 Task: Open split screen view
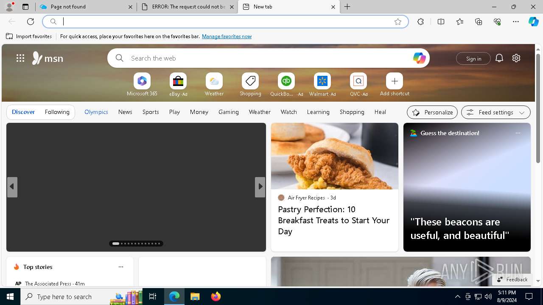(441, 22)
